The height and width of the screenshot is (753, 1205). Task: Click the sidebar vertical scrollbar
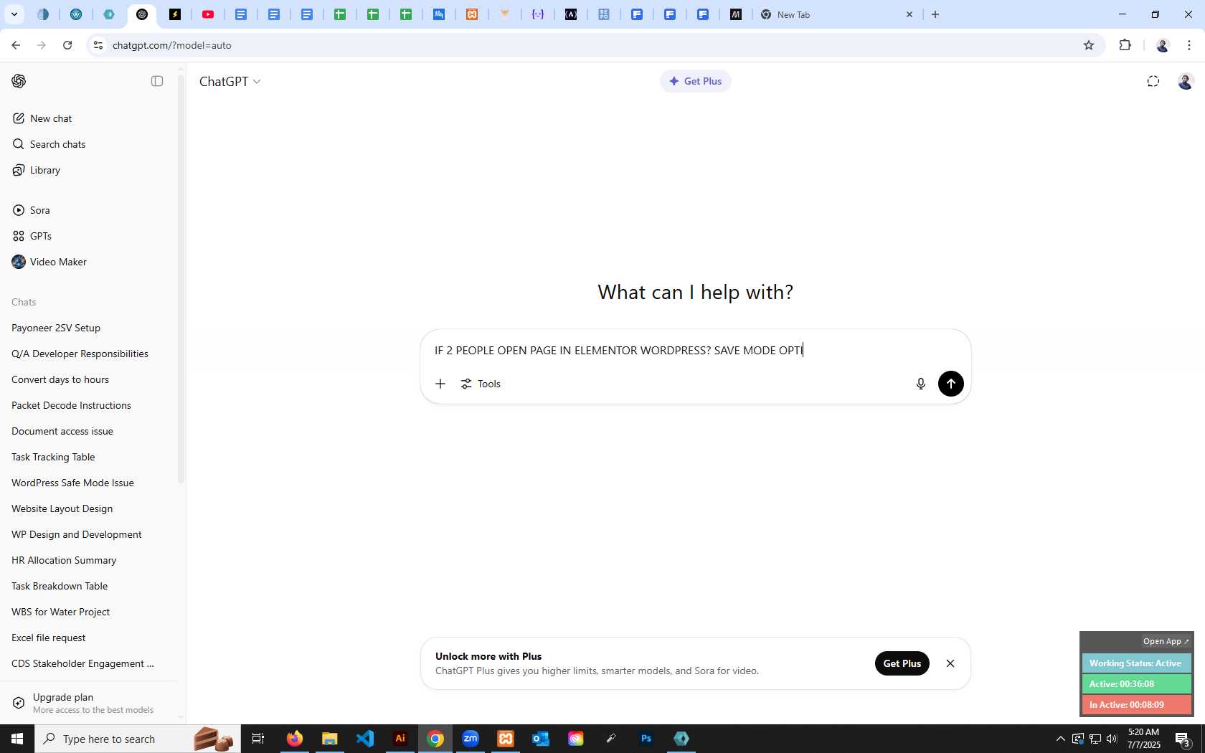(x=181, y=280)
